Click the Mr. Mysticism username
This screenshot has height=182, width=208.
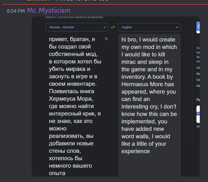[x=49, y=11]
